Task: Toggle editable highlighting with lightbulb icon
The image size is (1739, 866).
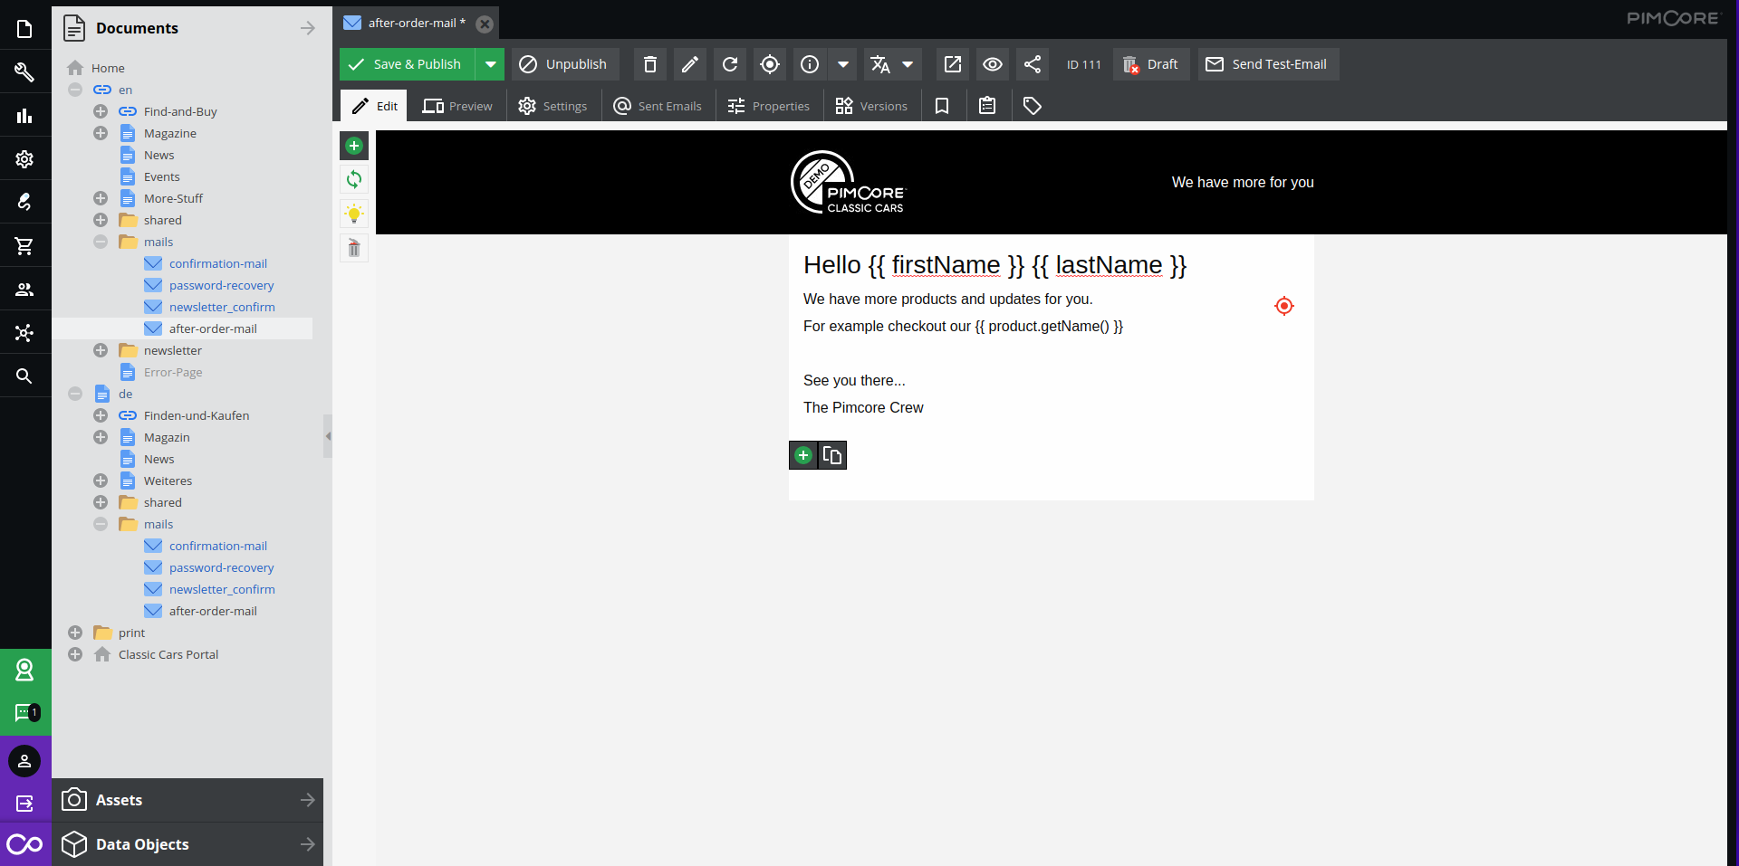Action: [354, 214]
